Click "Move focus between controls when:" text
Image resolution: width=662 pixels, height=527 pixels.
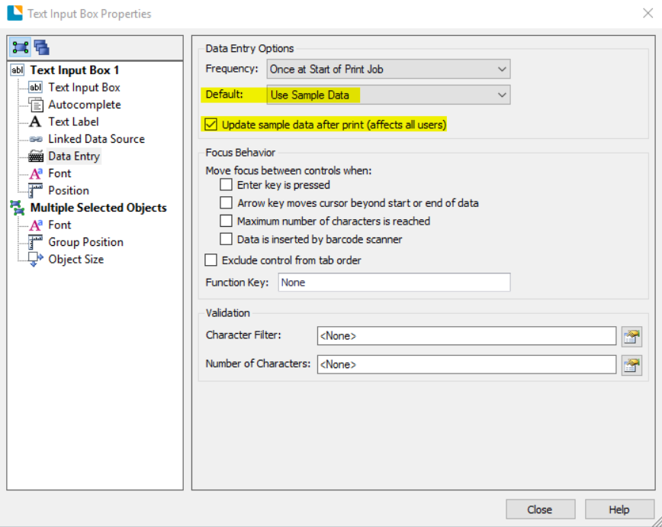pos(289,170)
